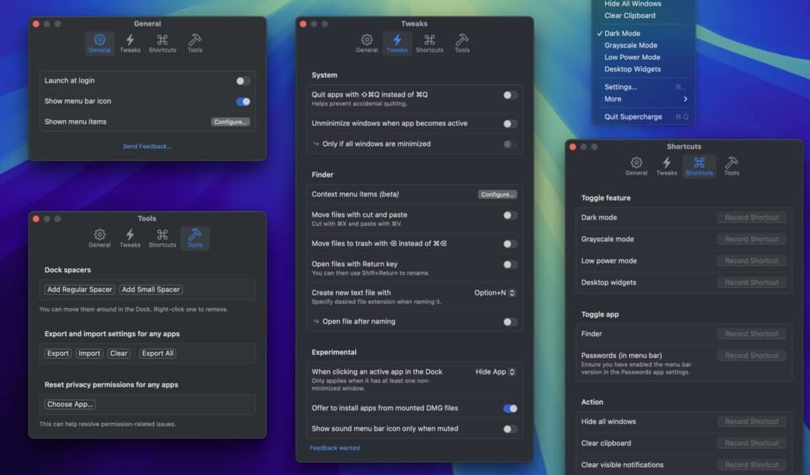Choose Desktop Widgets in Supercharge menu
The height and width of the screenshot is (475, 810).
click(644, 68)
